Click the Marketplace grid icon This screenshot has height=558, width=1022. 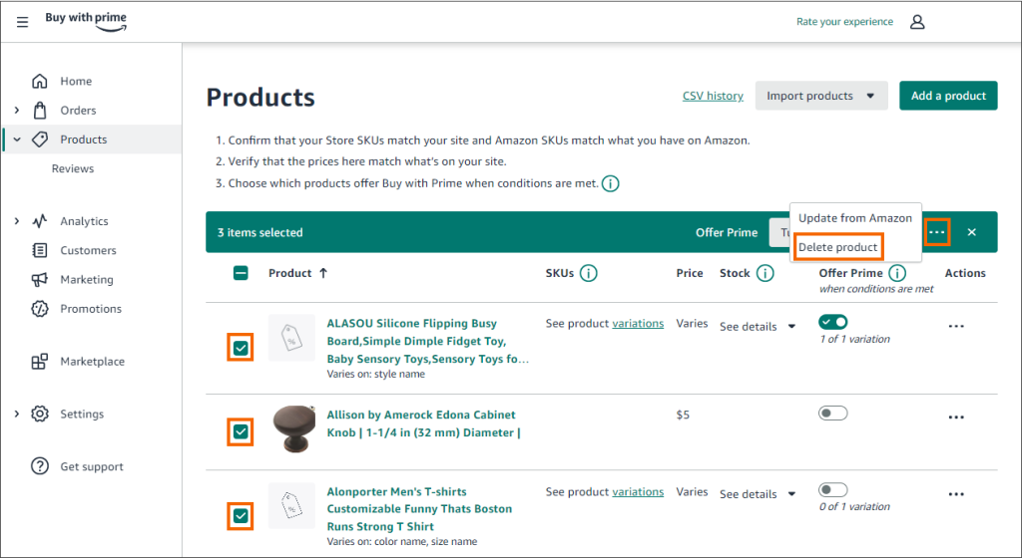tap(40, 362)
